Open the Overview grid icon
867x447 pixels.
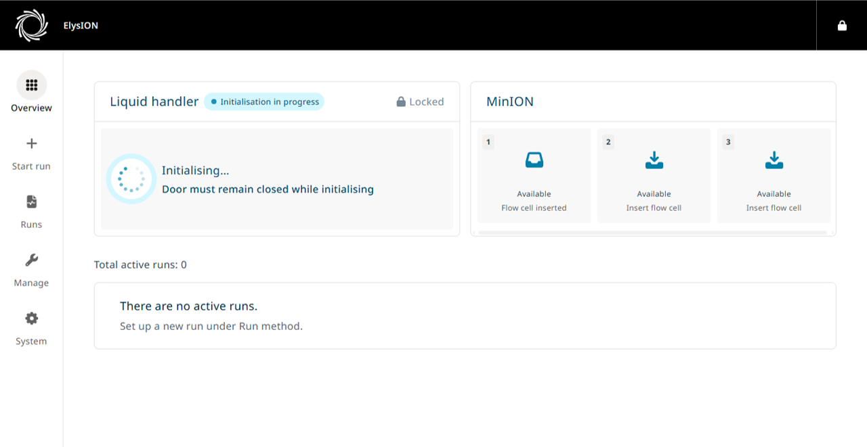coord(31,85)
